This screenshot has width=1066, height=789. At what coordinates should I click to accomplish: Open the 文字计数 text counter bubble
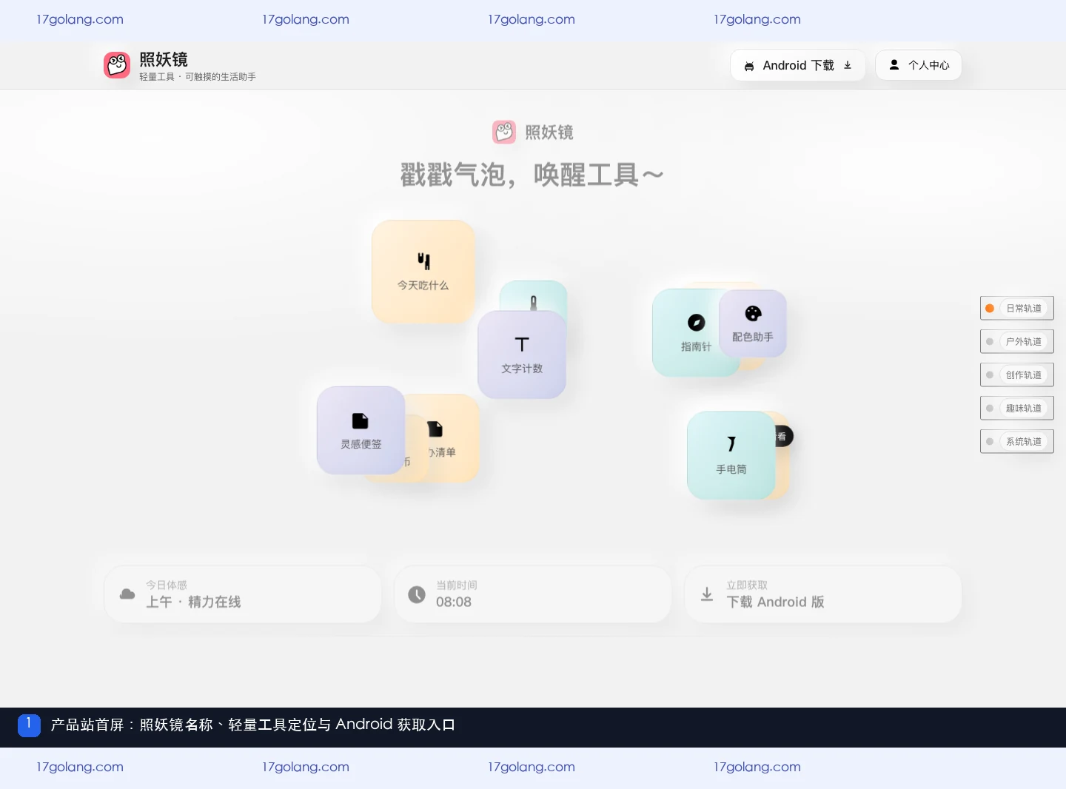[522, 355]
